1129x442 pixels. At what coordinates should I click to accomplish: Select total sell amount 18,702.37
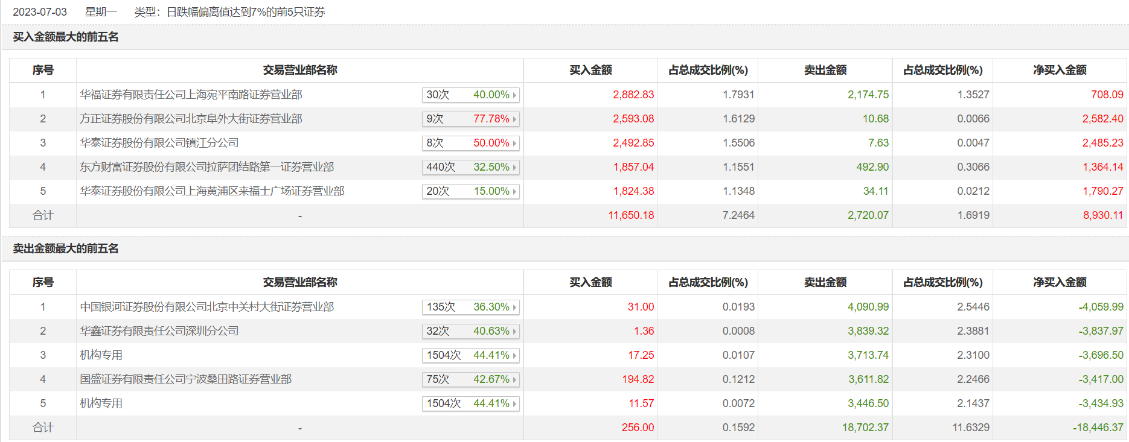coord(866,428)
